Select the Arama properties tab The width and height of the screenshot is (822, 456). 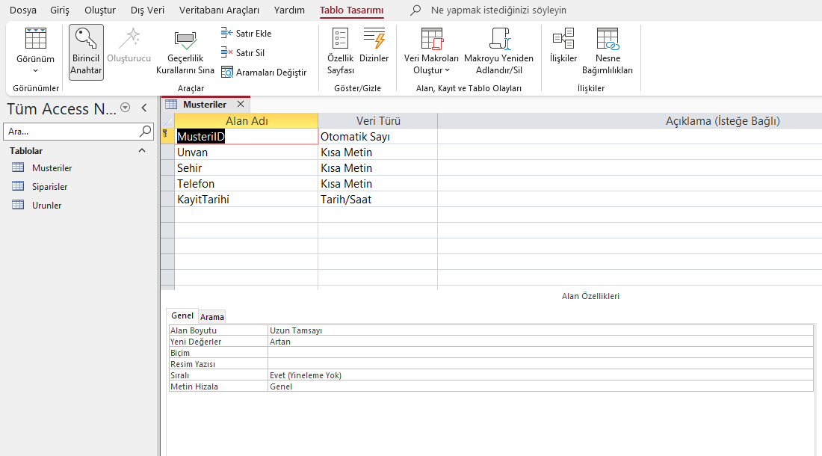pos(211,316)
